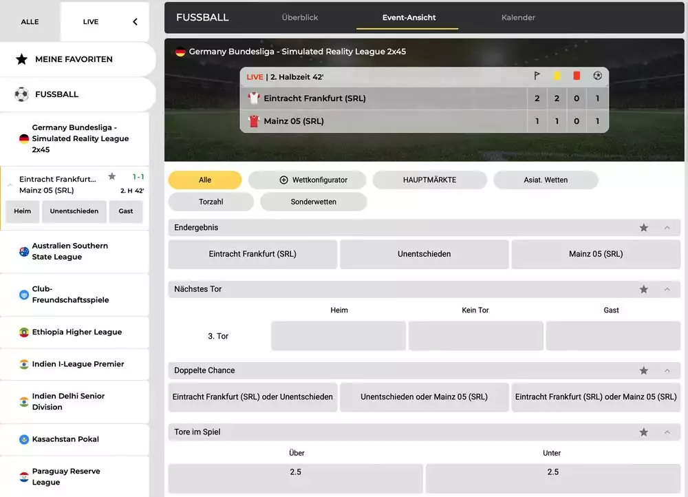Screen dimensions: 688x497
Task: Bet Eintracht Frankfurt (SRL) oder Unentschieden
Action: 252,397
